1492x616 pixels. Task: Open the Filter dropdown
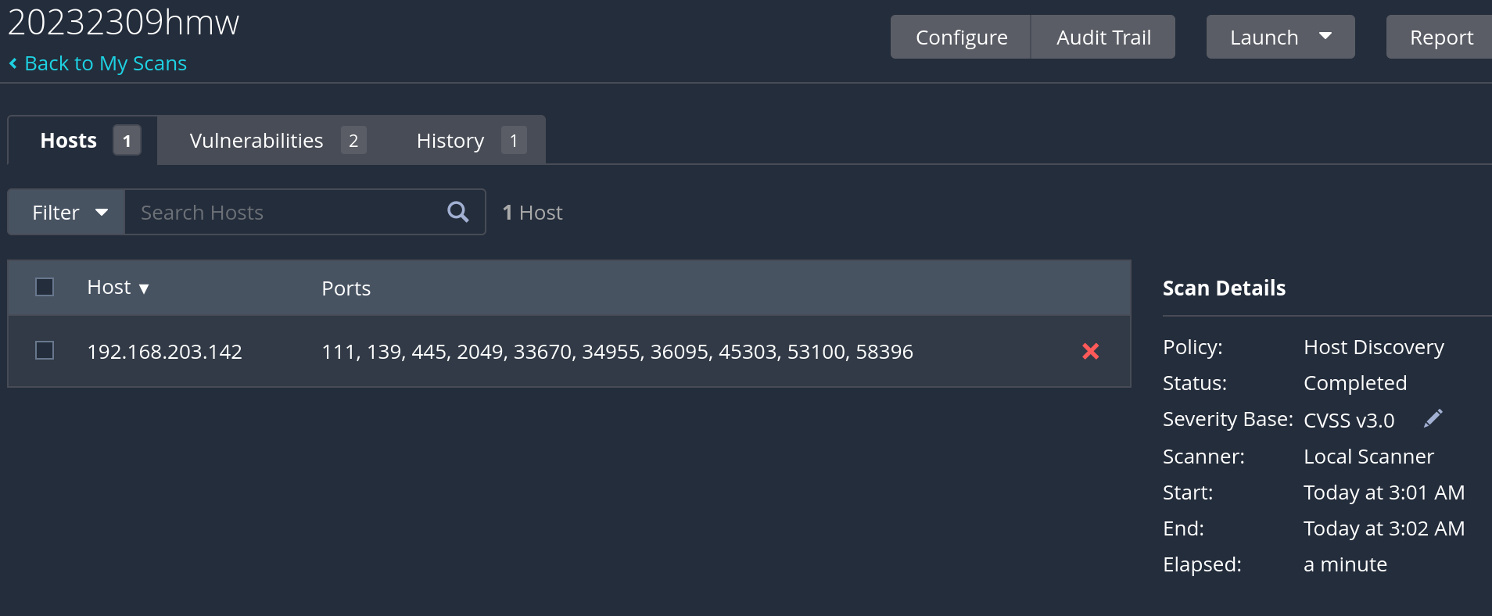pyautogui.click(x=67, y=212)
